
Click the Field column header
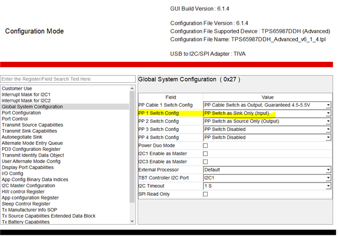click(171, 97)
